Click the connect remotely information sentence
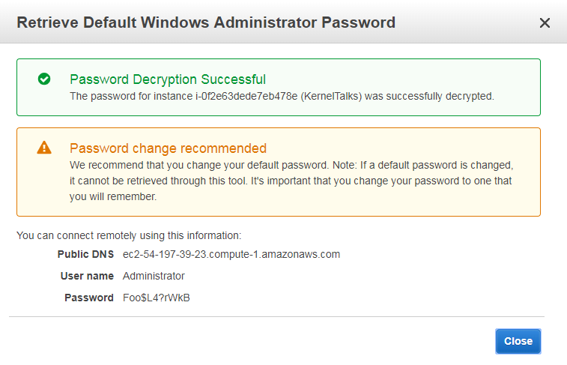Image resolution: width=567 pixels, height=365 pixels. pos(129,235)
